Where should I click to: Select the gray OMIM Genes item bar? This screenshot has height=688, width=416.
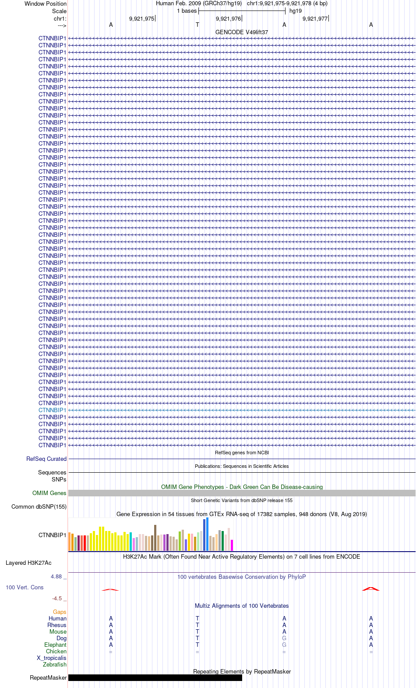[242, 493]
